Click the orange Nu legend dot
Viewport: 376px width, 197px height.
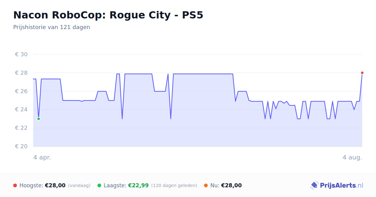206,185
